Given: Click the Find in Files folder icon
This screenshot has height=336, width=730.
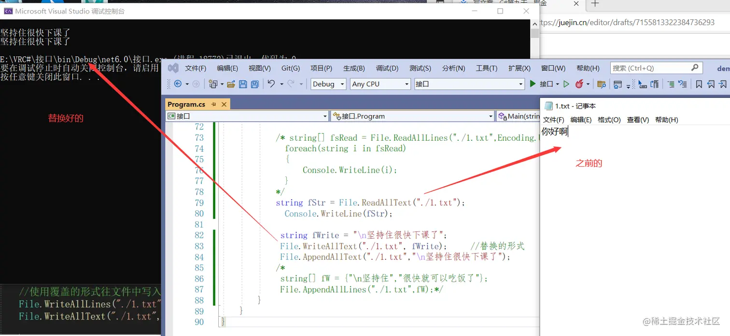Looking at the screenshot, I should pyautogui.click(x=602, y=84).
